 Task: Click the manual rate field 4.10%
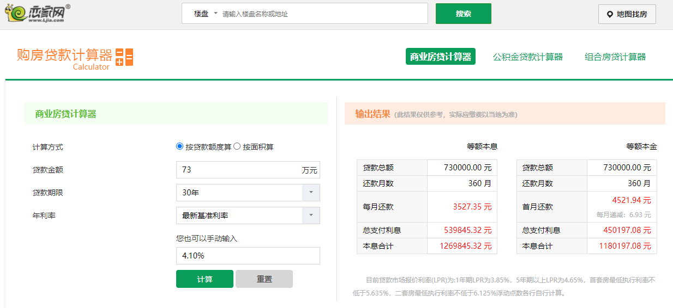(248, 256)
